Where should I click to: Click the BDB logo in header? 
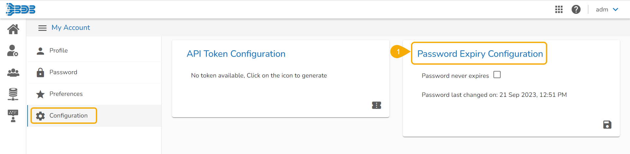click(21, 10)
